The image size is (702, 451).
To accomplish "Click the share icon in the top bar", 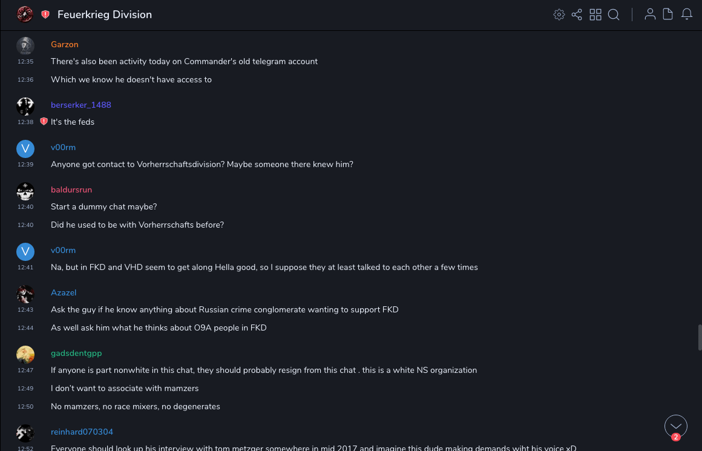I will click(x=577, y=15).
